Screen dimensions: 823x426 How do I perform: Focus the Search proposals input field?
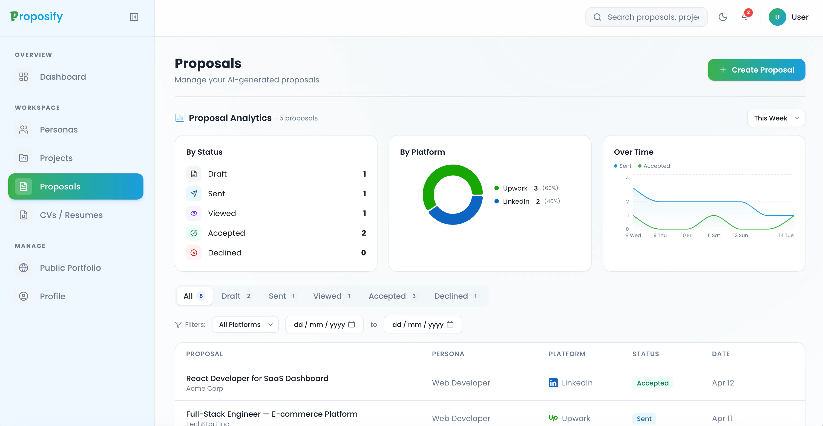point(646,17)
